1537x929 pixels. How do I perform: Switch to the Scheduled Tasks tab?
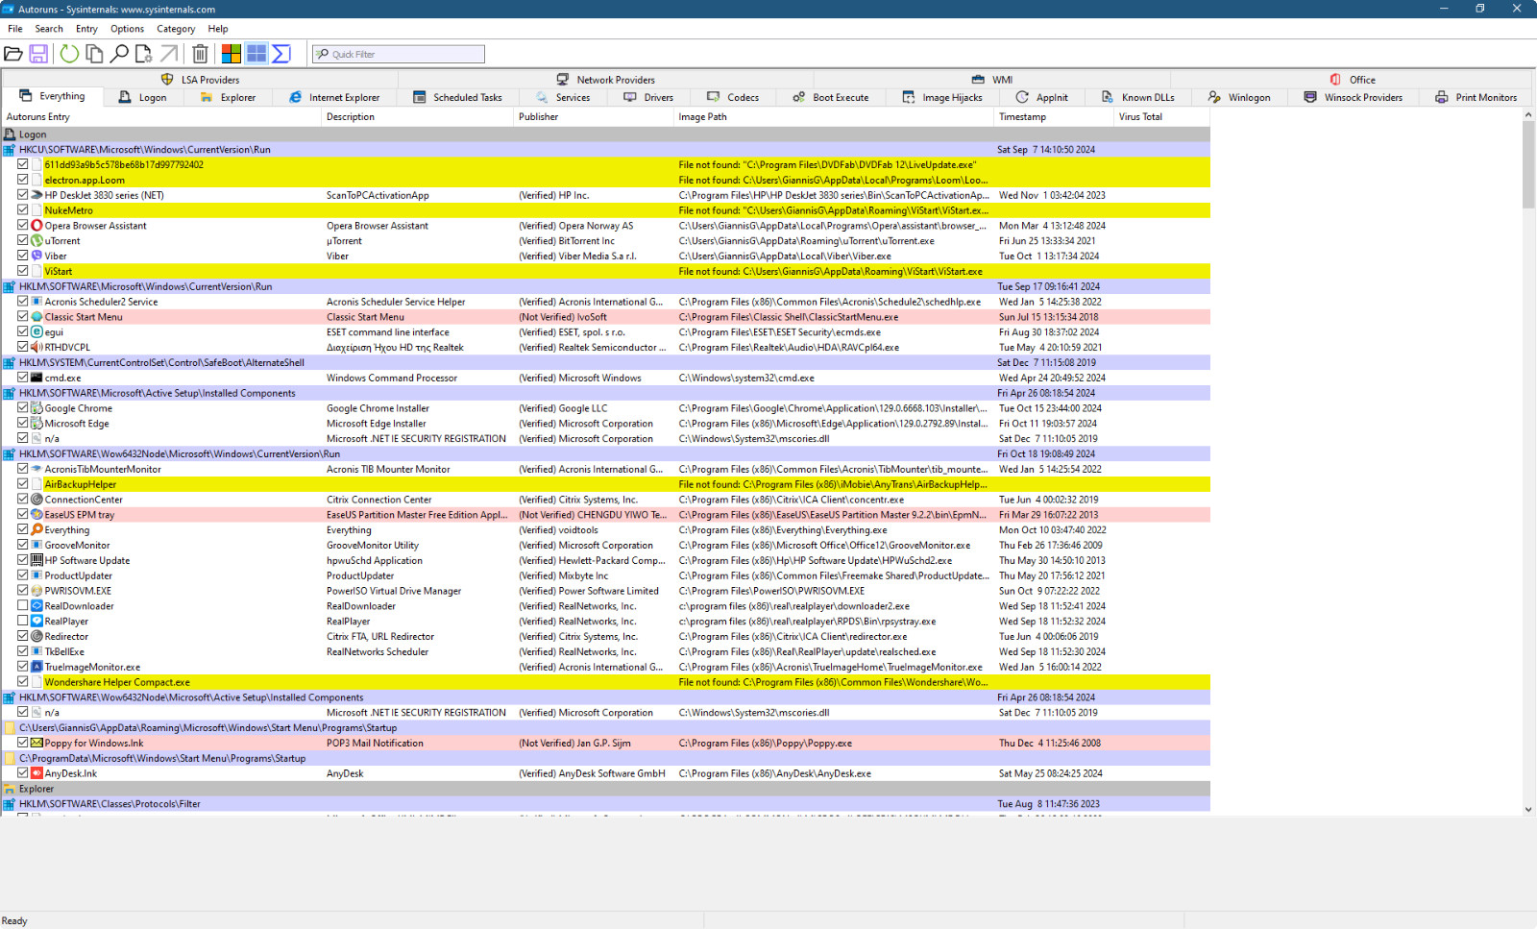pyautogui.click(x=457, y=97)
